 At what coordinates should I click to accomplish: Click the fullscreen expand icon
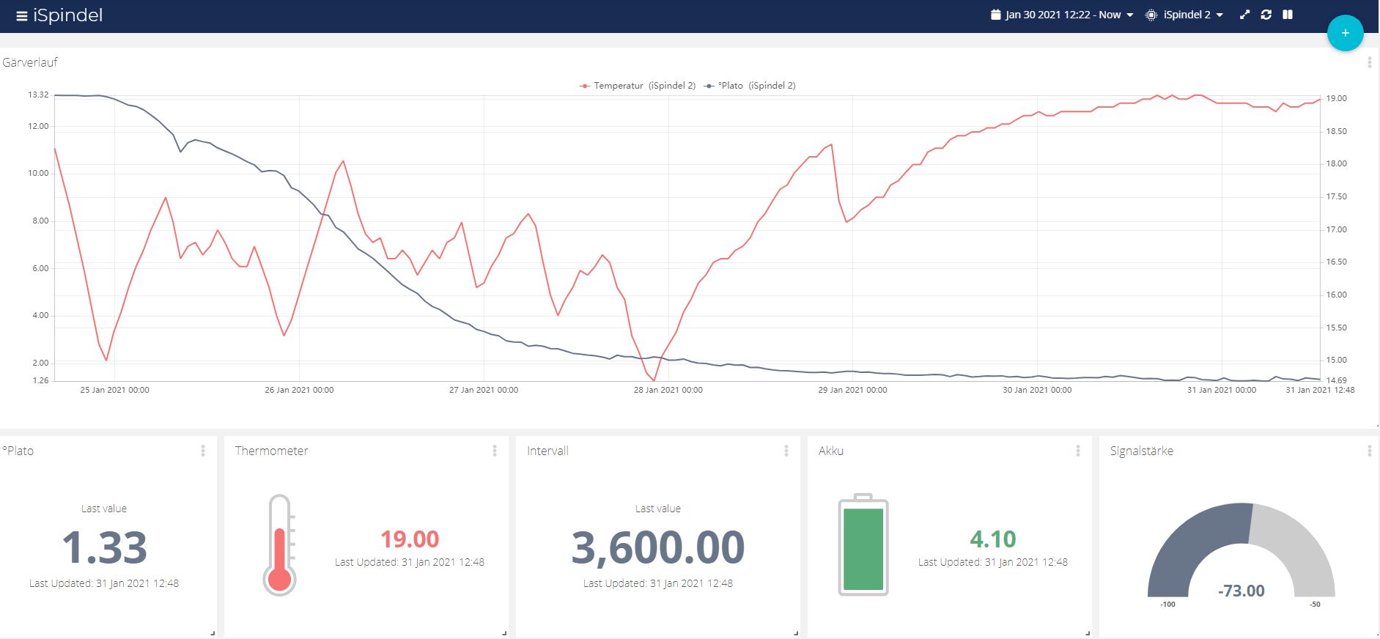[1244, 15]
